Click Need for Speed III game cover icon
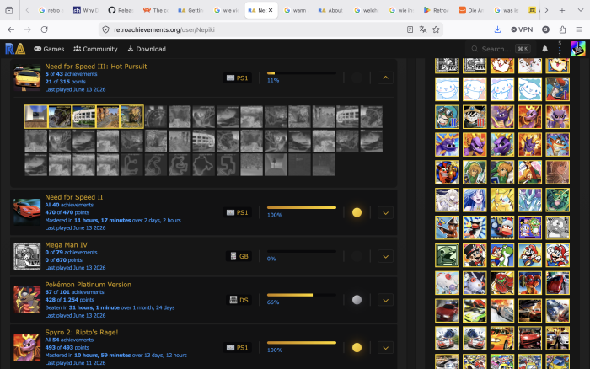The height and width of the screenshot is (369, 590). pyautogui.click(x=27, y=78)
